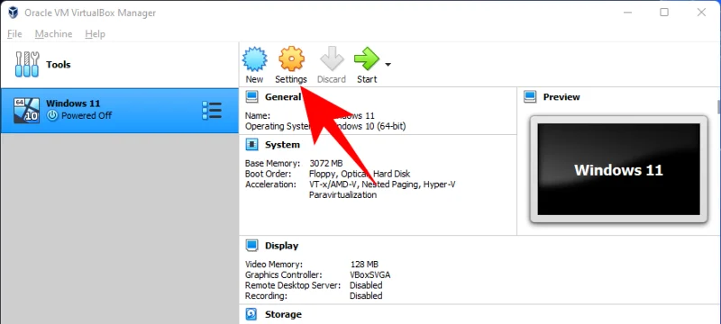Click the Recording label
721x324 pixels.
point(266,296)
